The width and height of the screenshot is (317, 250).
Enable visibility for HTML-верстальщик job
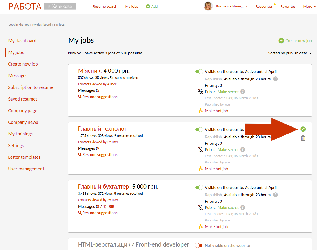199,246
